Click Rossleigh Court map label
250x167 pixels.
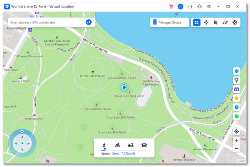click(17, 28)
